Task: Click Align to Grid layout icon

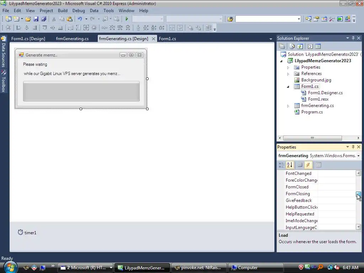Action: pyautogui.click(x=9, y=28)
